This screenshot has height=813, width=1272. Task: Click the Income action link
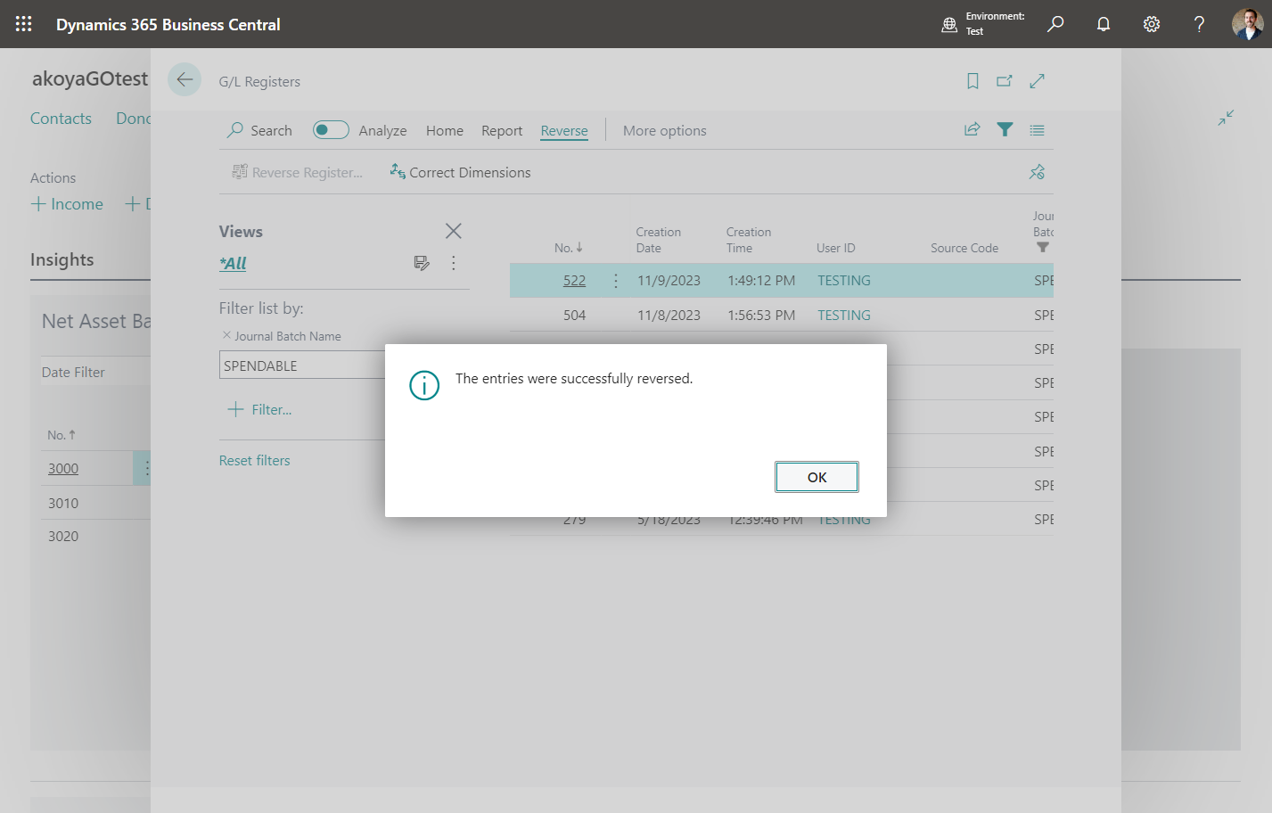tap(67, 204)
